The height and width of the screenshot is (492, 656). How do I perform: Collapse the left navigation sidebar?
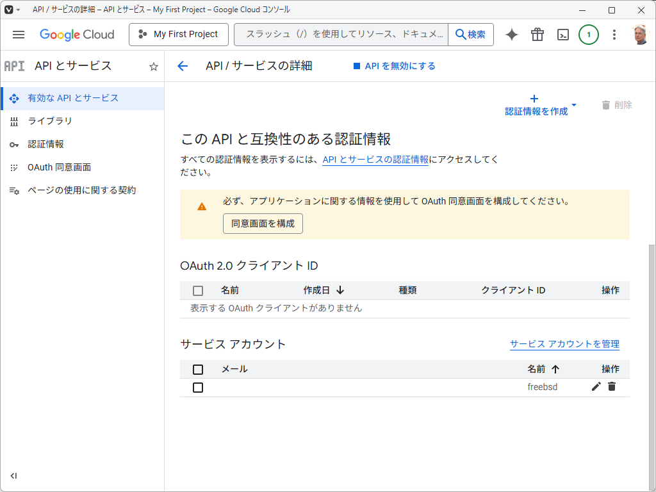[14, 476]
